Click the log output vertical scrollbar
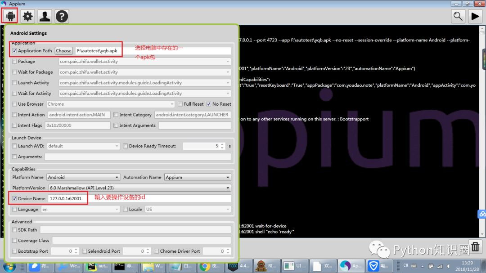486x273 pixels. tap(482, 131)
